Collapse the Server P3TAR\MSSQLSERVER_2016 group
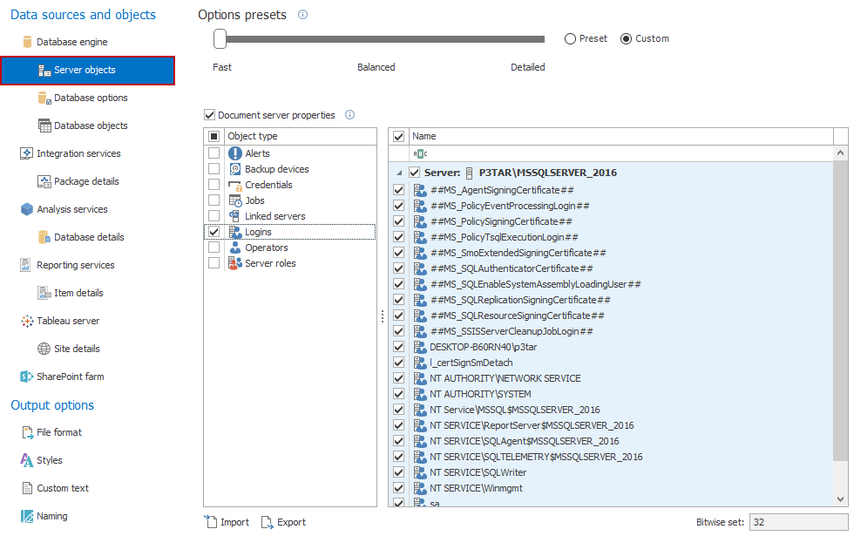 tap(400, 173)
